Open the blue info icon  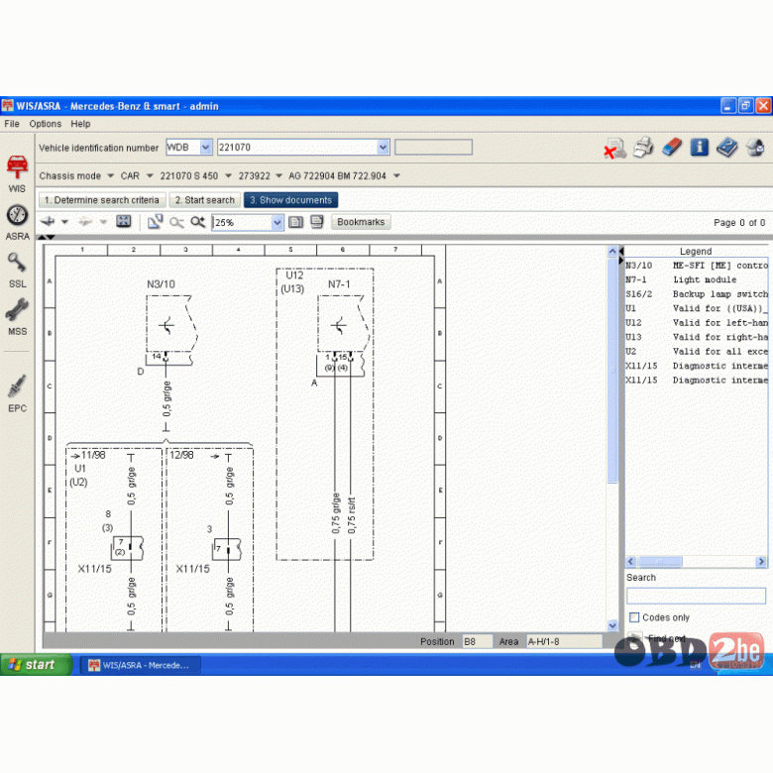(699, 147)
